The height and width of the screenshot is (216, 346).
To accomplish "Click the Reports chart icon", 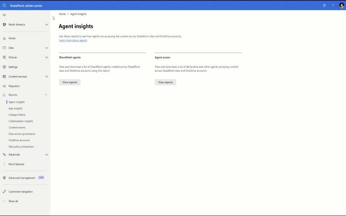I will (x=4, y=95).
